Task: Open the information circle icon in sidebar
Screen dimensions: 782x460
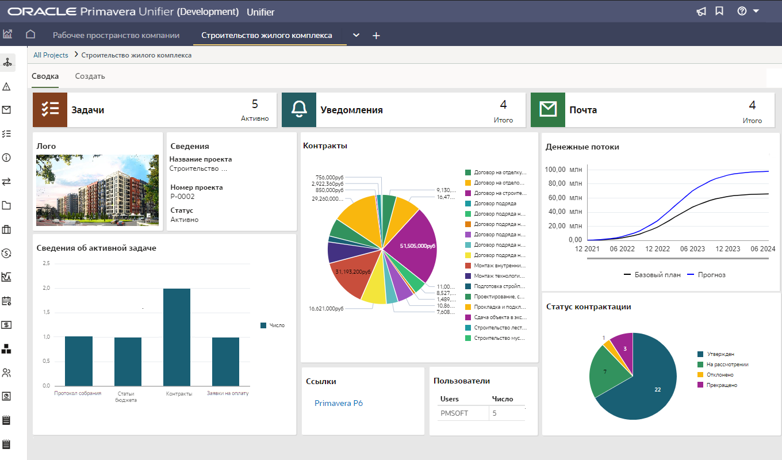Action: (x=7, y=158)
